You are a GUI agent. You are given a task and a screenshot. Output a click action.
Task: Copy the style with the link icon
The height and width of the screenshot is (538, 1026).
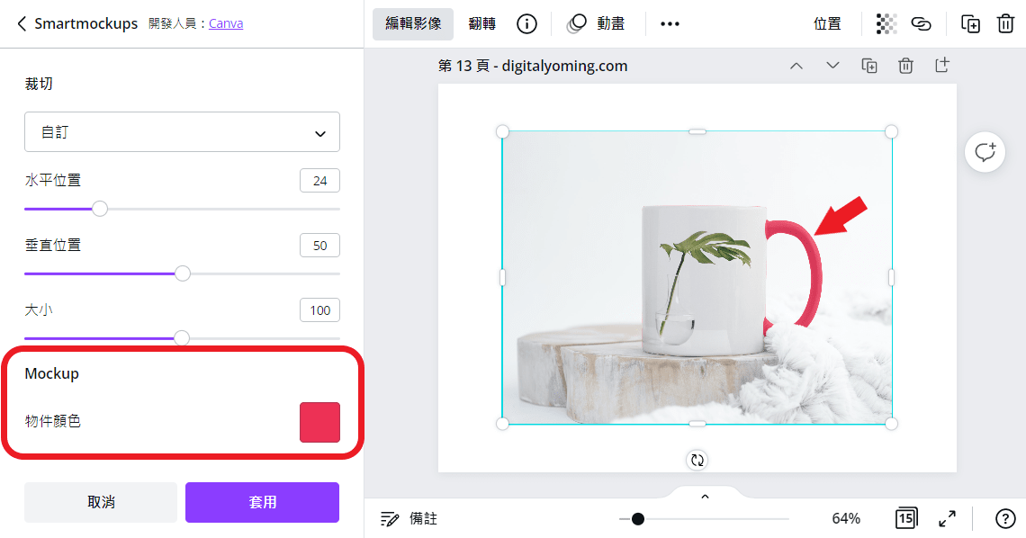[921, 24]
